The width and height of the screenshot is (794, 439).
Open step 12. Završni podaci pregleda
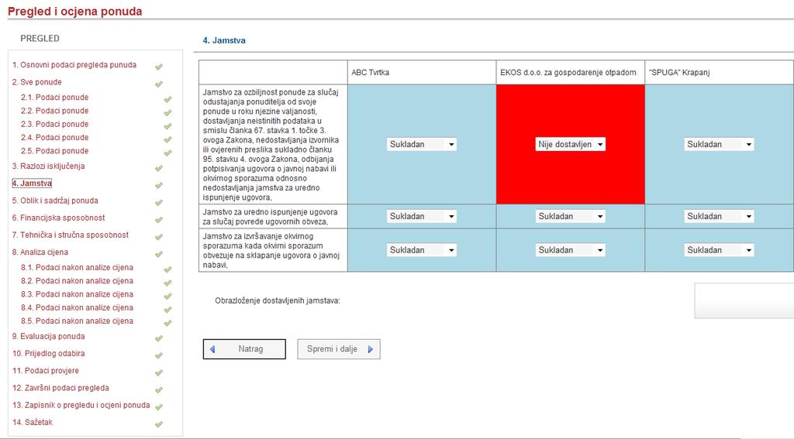(60, 388)
